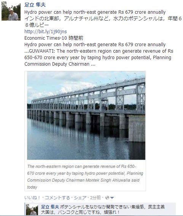
Task: Click commenter name 足立 隼夫 in comment
Action: (50, 207)
